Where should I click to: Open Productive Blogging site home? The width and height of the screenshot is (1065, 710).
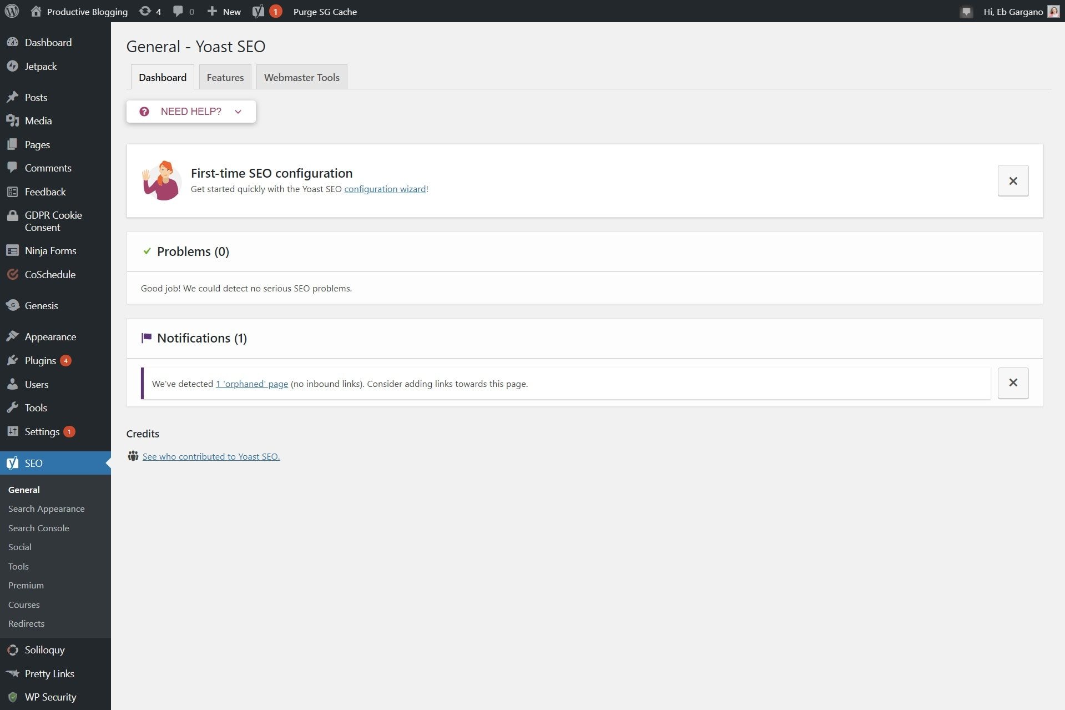point(79,11)
